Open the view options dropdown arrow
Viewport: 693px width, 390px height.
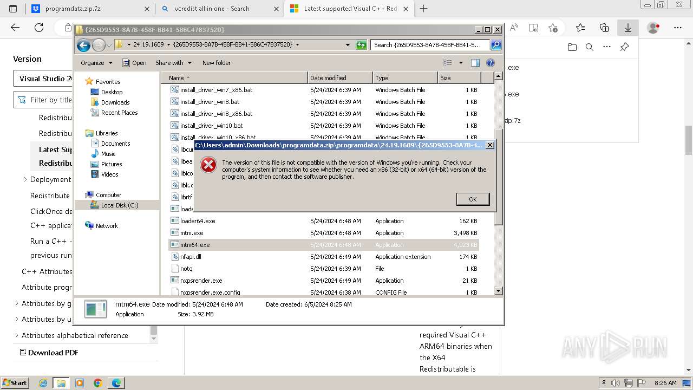pos(461,63)
